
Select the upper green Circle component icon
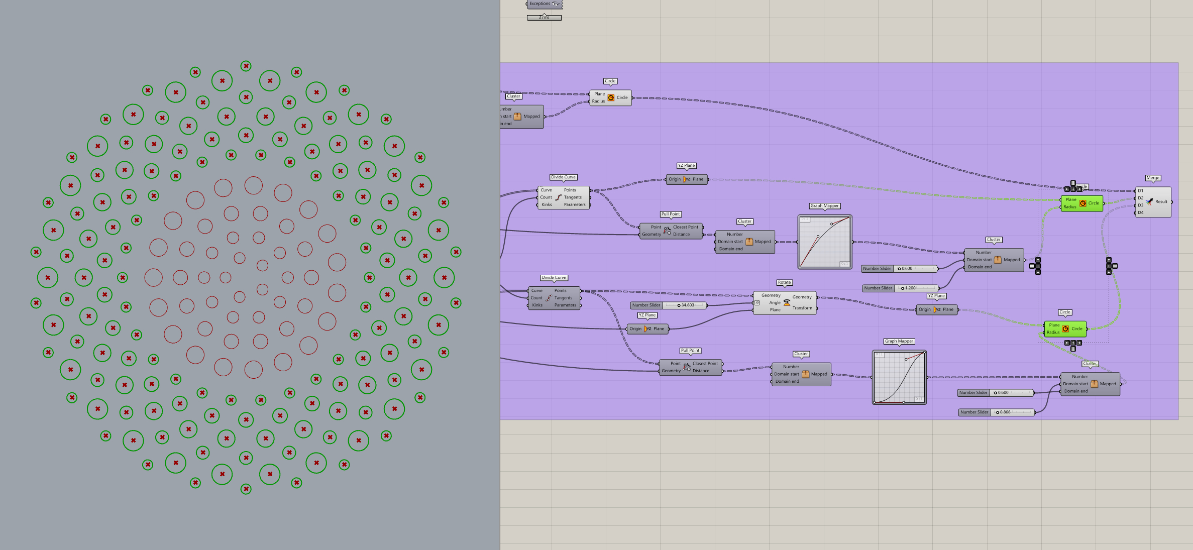coord(1083,203)
